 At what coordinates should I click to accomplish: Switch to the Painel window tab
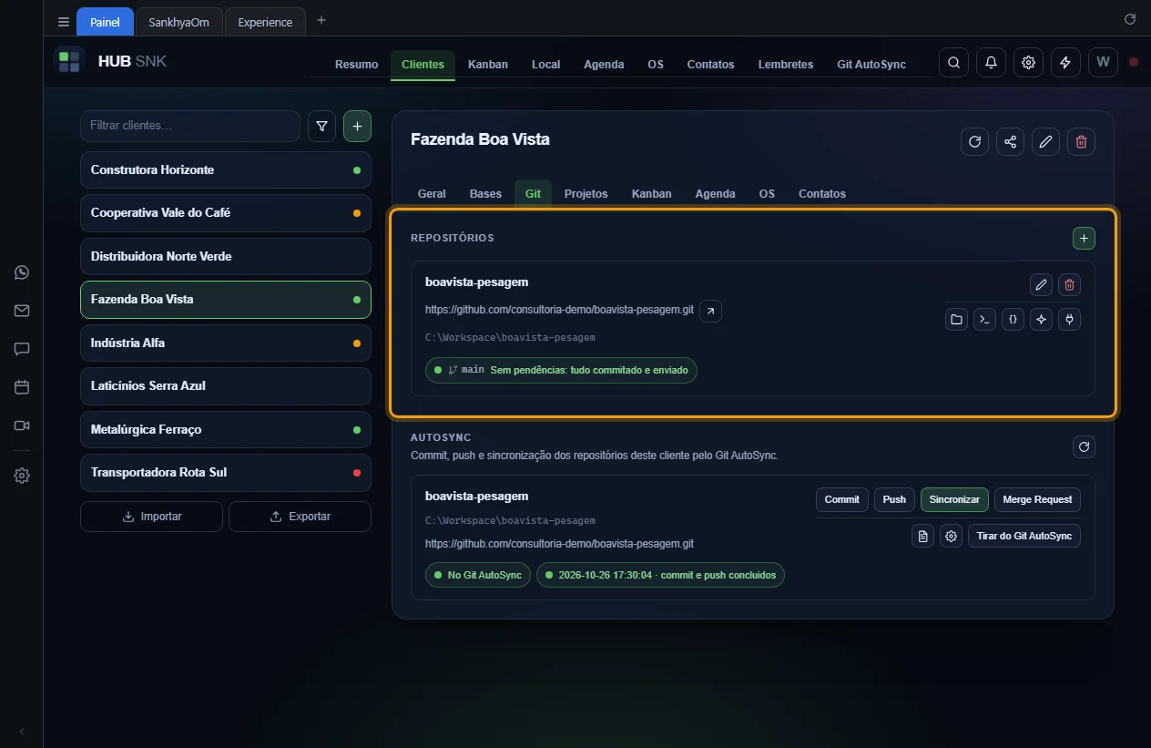point(106,22)
